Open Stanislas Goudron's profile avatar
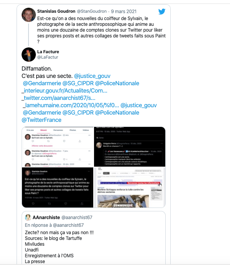Image resolution: width=230 pixels, height=265 pixels. [29, 15]
